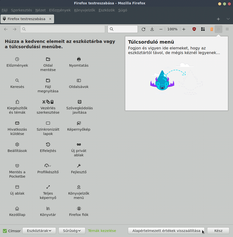The width and height of the screenshot is (233, 237).
Task: Select Kiegészítők és témák icon
Action: point(17,102)
